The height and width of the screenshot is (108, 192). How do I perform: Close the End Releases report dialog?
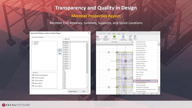(x=89, y=33)
